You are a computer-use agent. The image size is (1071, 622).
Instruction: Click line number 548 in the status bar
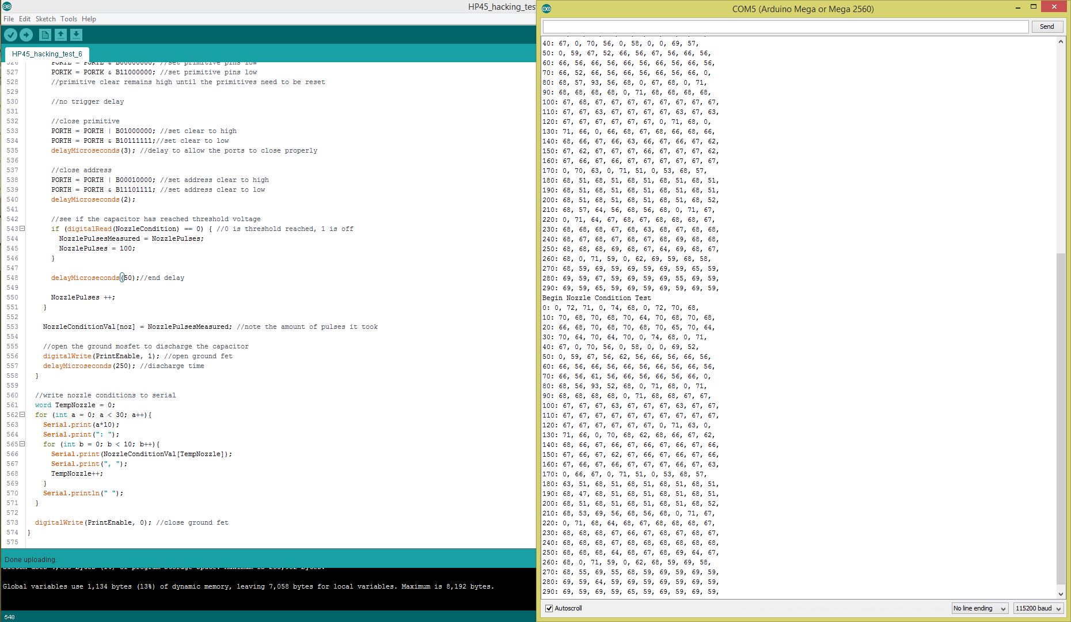coord(9,617)
